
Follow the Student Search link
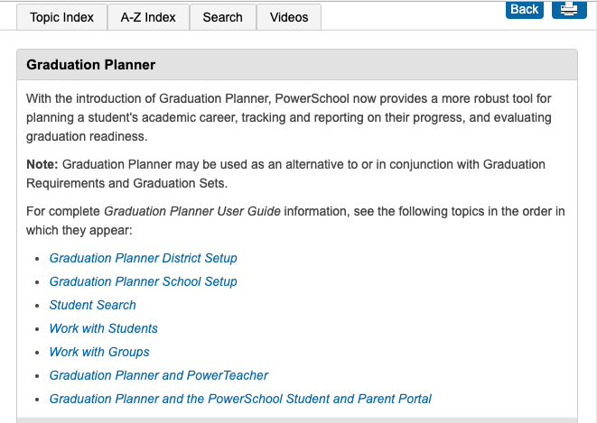click(x=92, y=305)
